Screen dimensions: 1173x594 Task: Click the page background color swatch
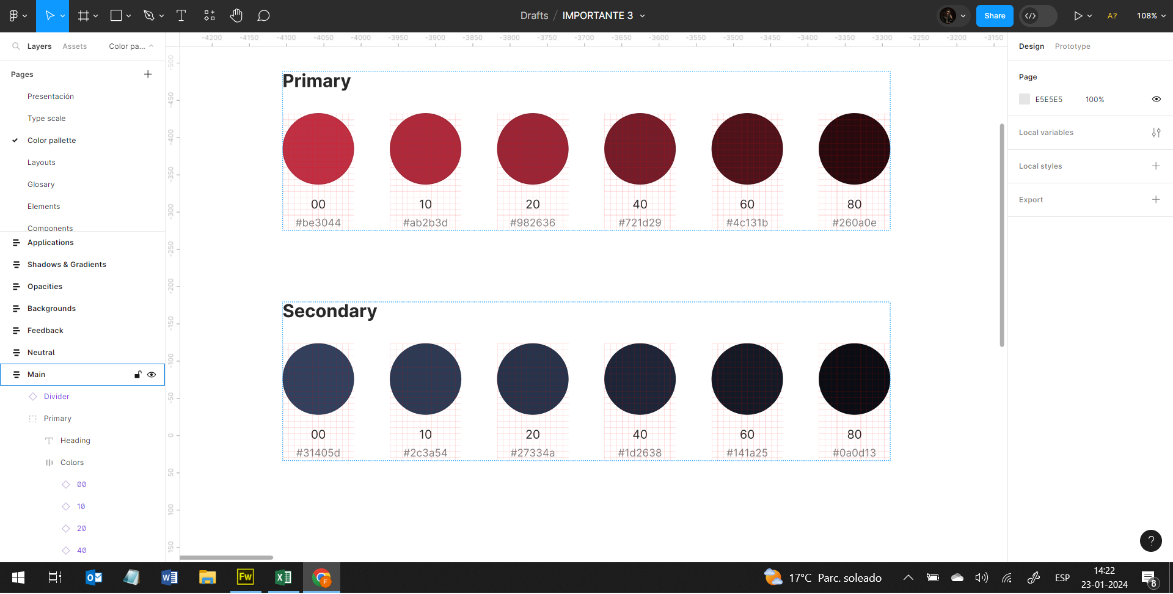coord(1025,100)
